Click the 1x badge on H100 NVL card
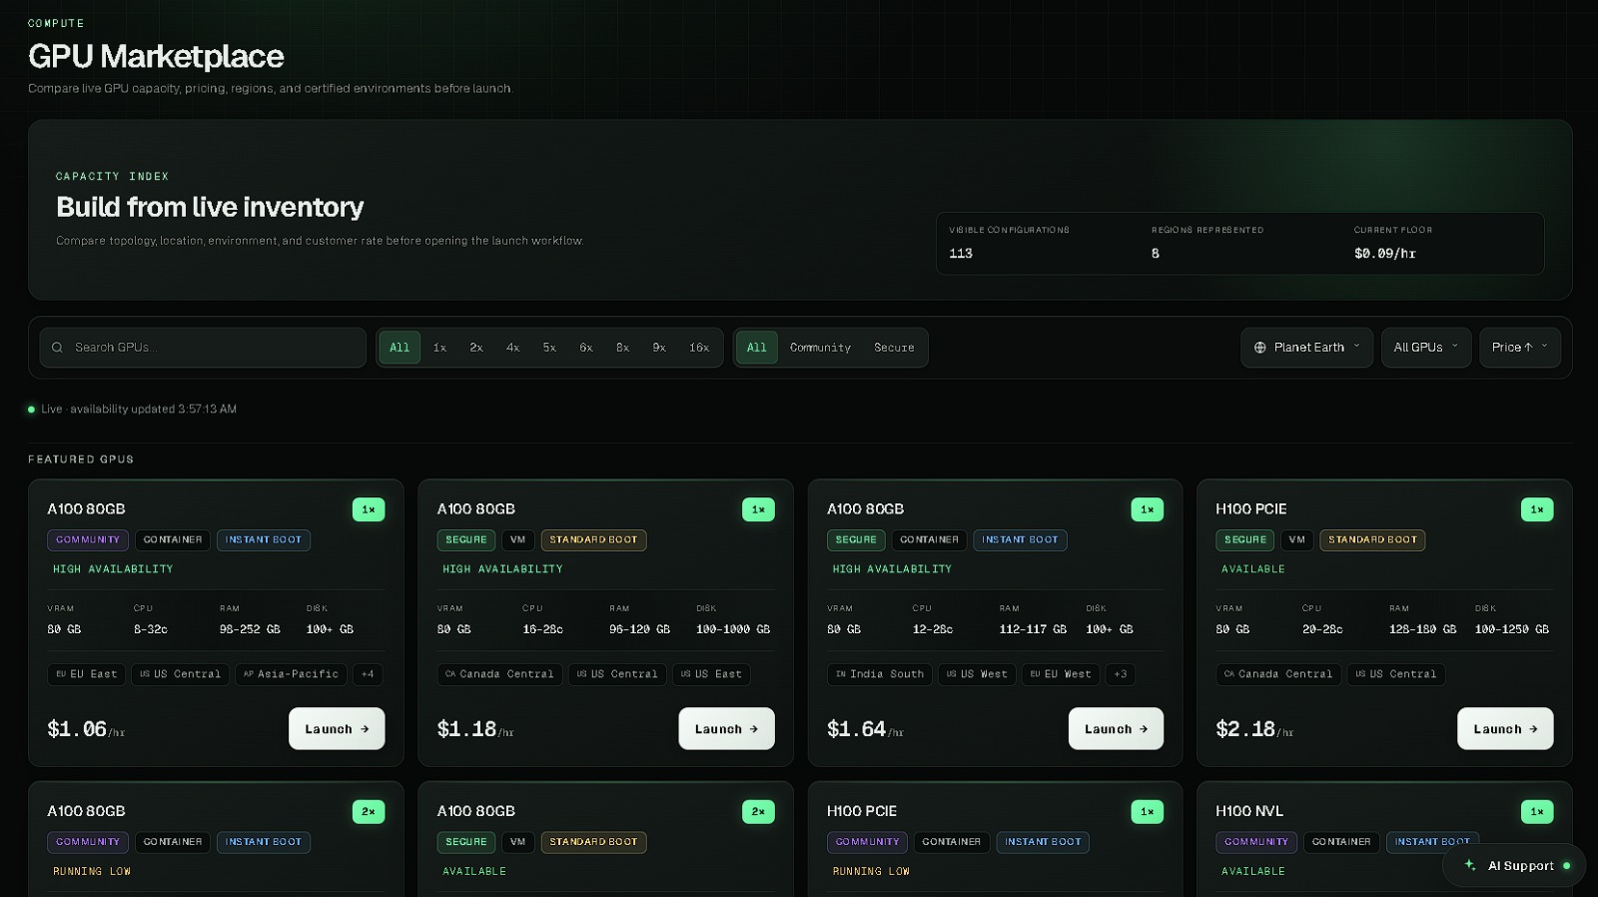 pyautogui.click(x=1537, y=811)
